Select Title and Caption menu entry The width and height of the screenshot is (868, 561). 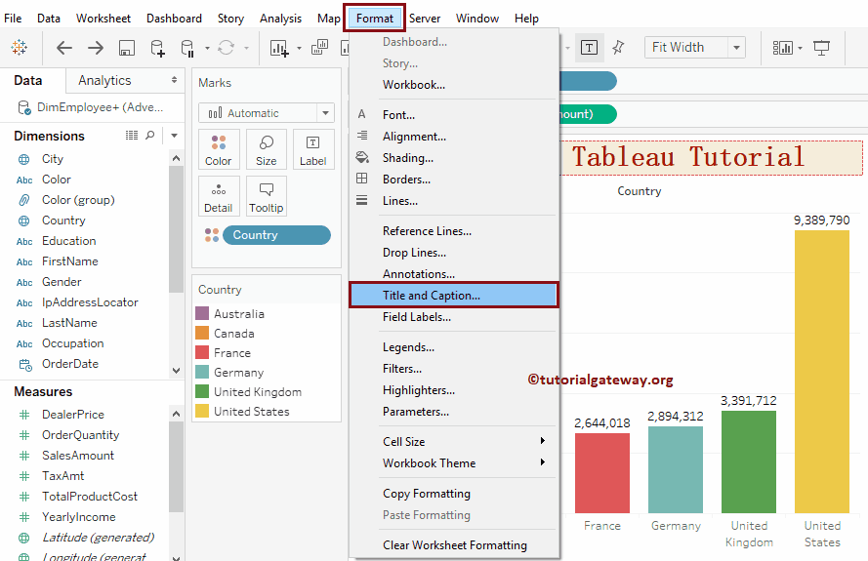point(454,296)
